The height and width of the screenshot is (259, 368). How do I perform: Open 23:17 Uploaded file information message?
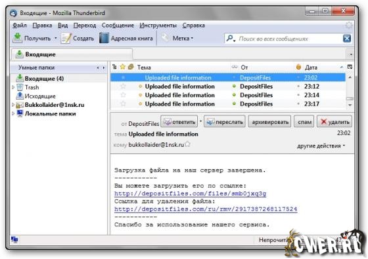180,104
